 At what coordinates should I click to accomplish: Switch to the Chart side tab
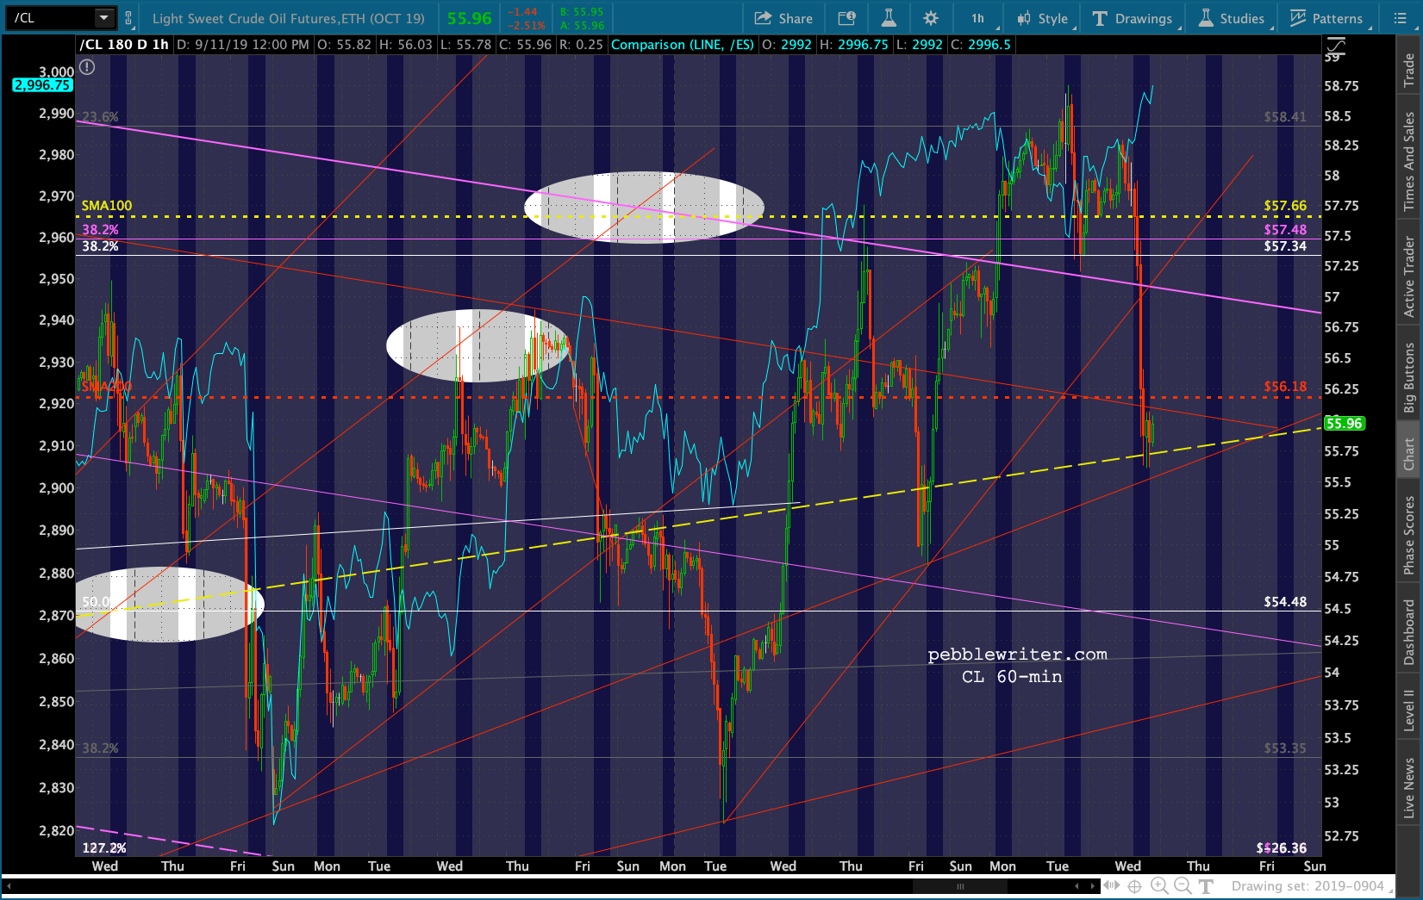[1409, 454]
